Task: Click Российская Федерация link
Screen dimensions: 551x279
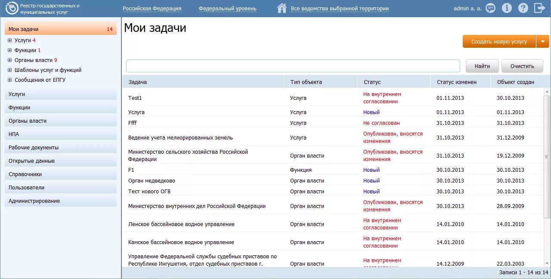Action: click(x=152, y=9)
